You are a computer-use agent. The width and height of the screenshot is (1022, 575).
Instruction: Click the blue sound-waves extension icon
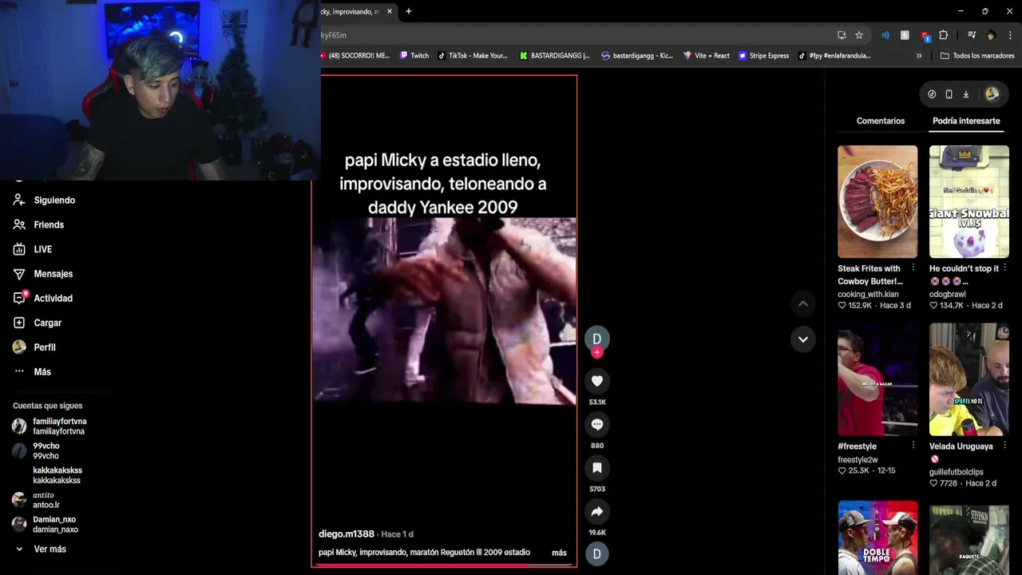tap(885, 35)
